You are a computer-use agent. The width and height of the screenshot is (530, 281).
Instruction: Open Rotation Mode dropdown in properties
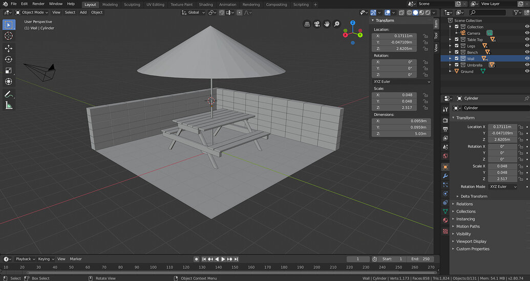503,186
